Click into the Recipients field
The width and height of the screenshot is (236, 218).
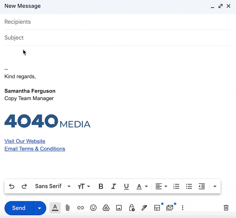117,22
